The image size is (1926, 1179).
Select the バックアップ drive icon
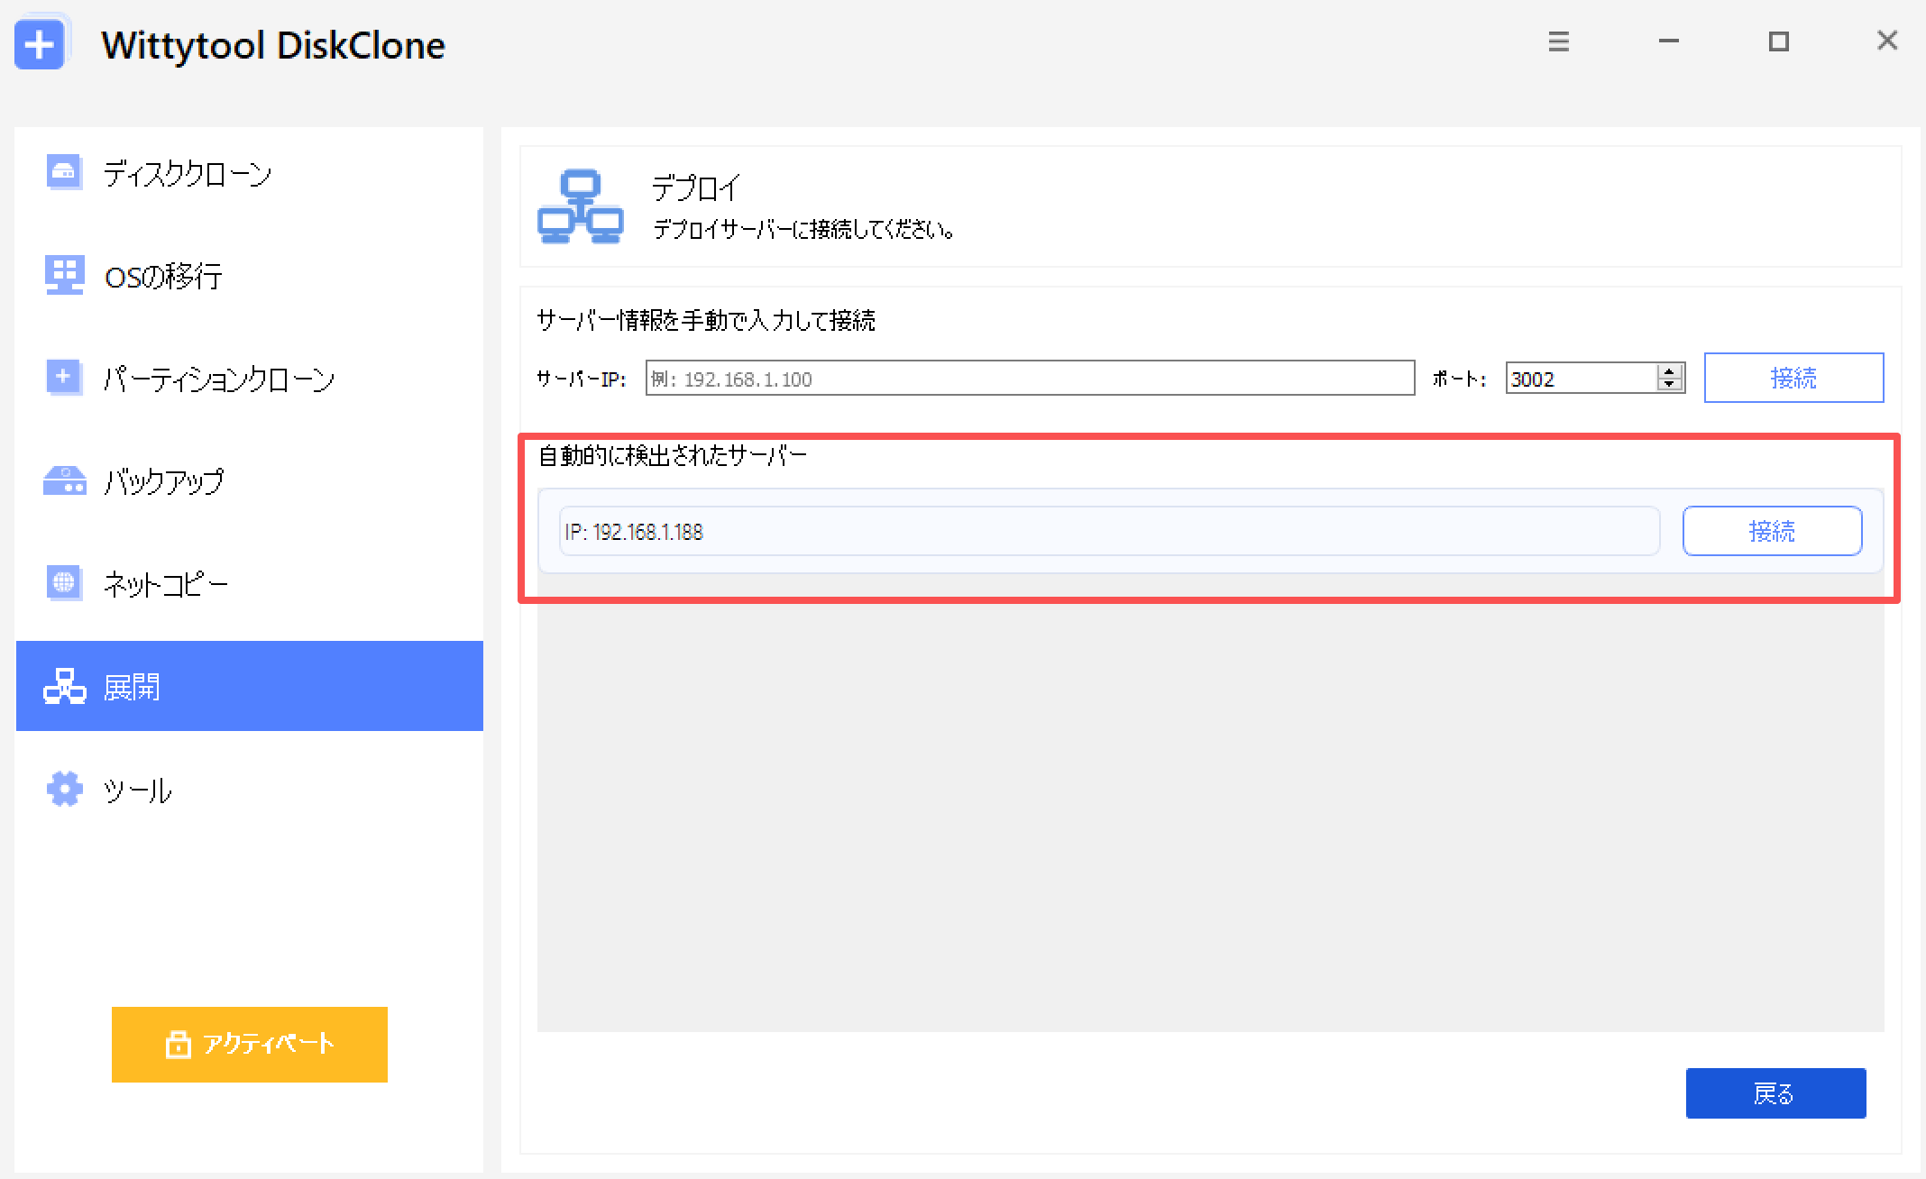64,480
